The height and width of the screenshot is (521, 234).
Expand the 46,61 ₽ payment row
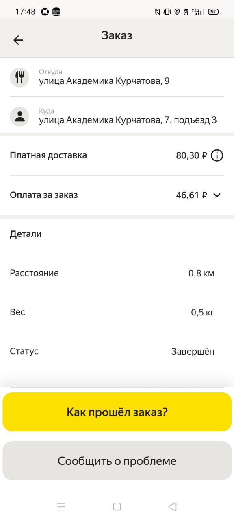(117, 195)
